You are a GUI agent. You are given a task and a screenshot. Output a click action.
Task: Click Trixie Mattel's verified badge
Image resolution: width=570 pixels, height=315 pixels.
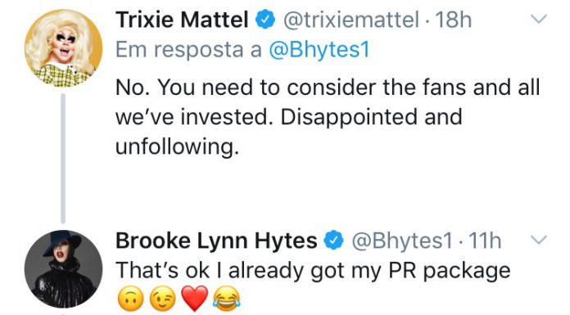[265, 20]
